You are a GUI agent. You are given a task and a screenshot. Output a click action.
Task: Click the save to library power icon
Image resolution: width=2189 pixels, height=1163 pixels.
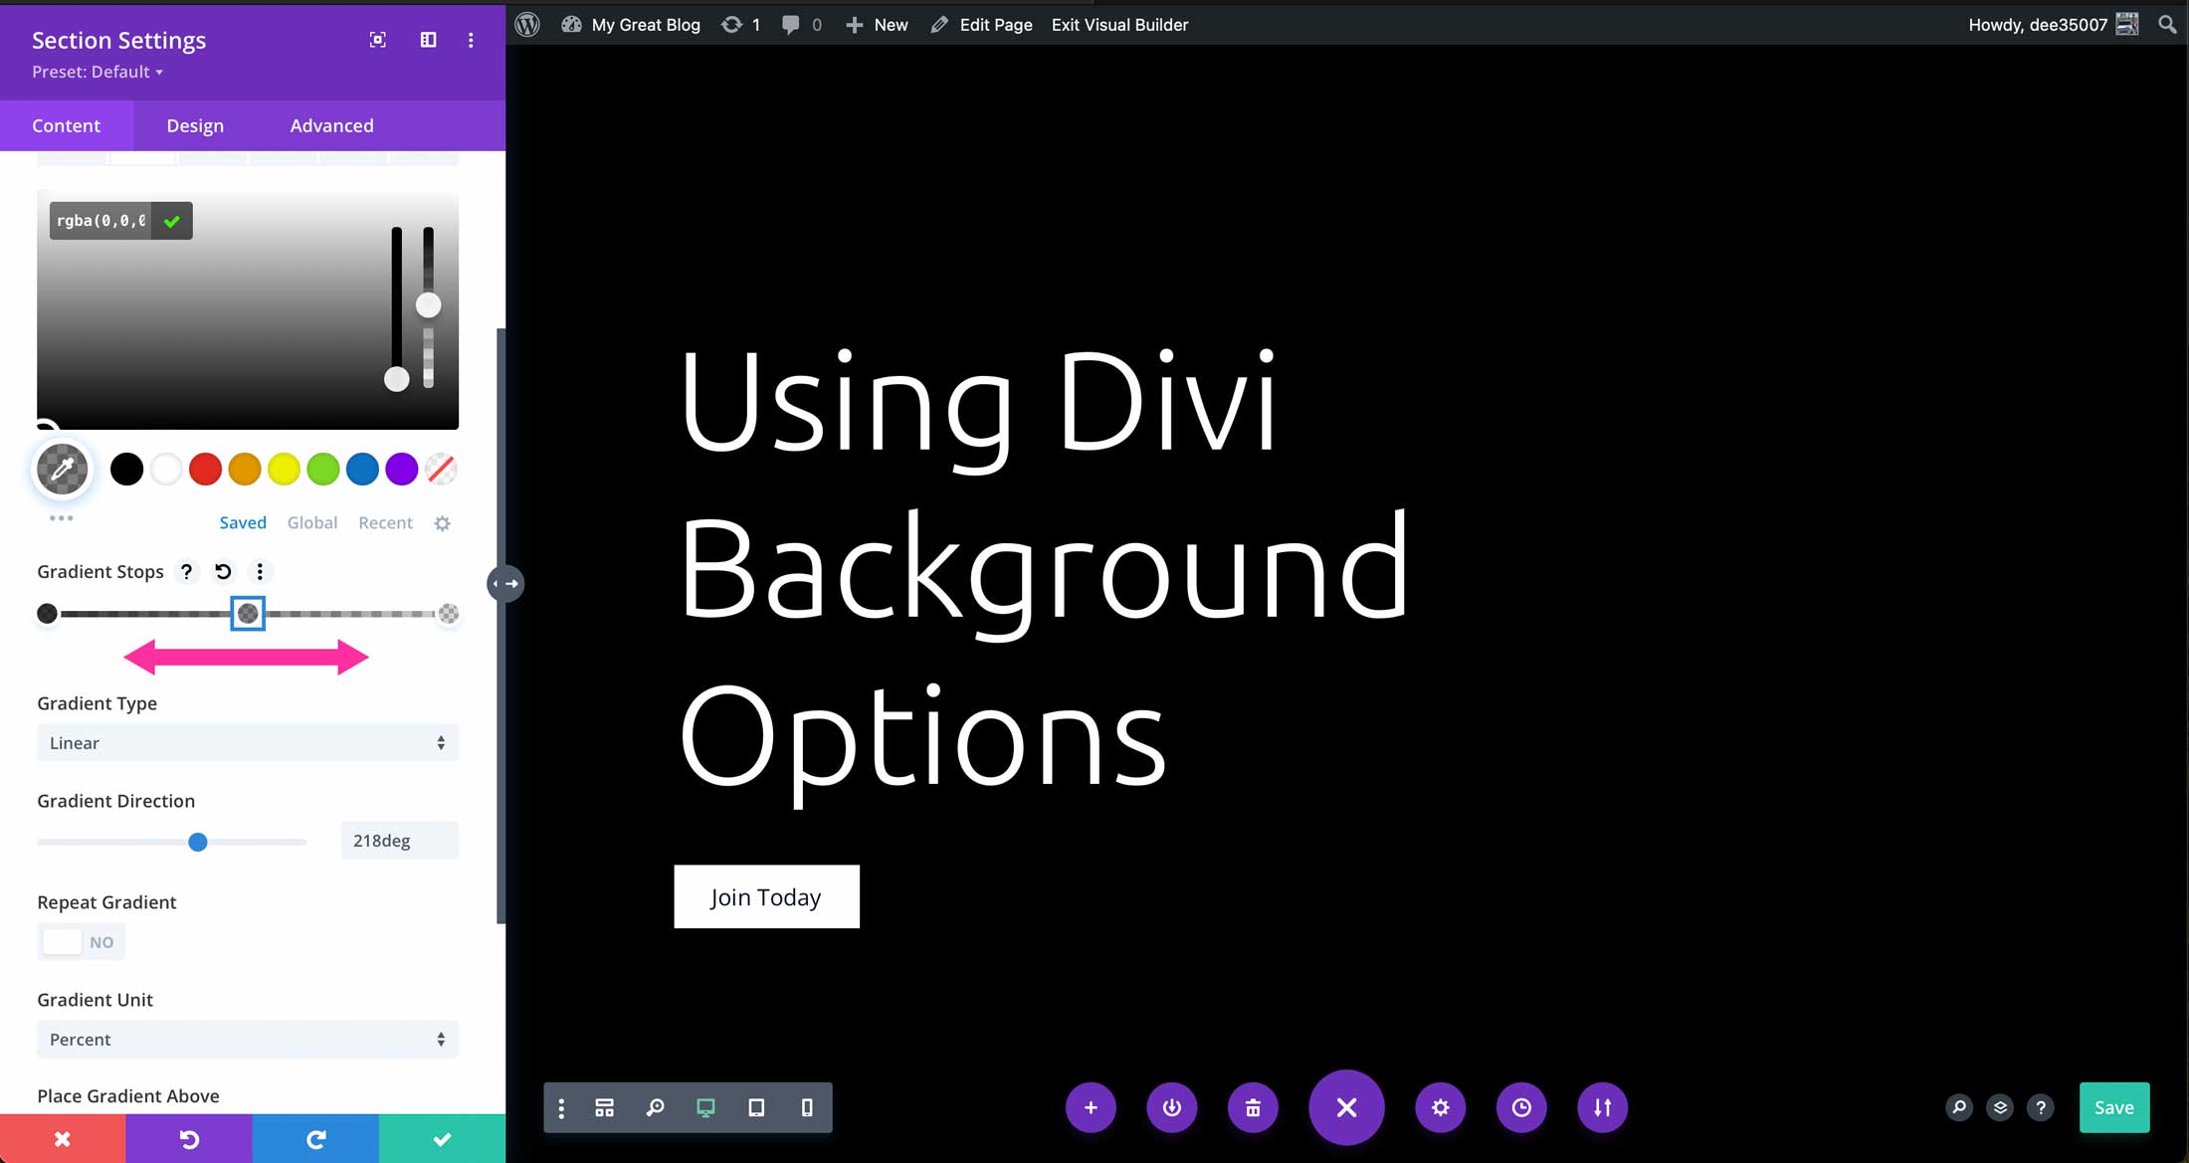pos(1172,1107)
